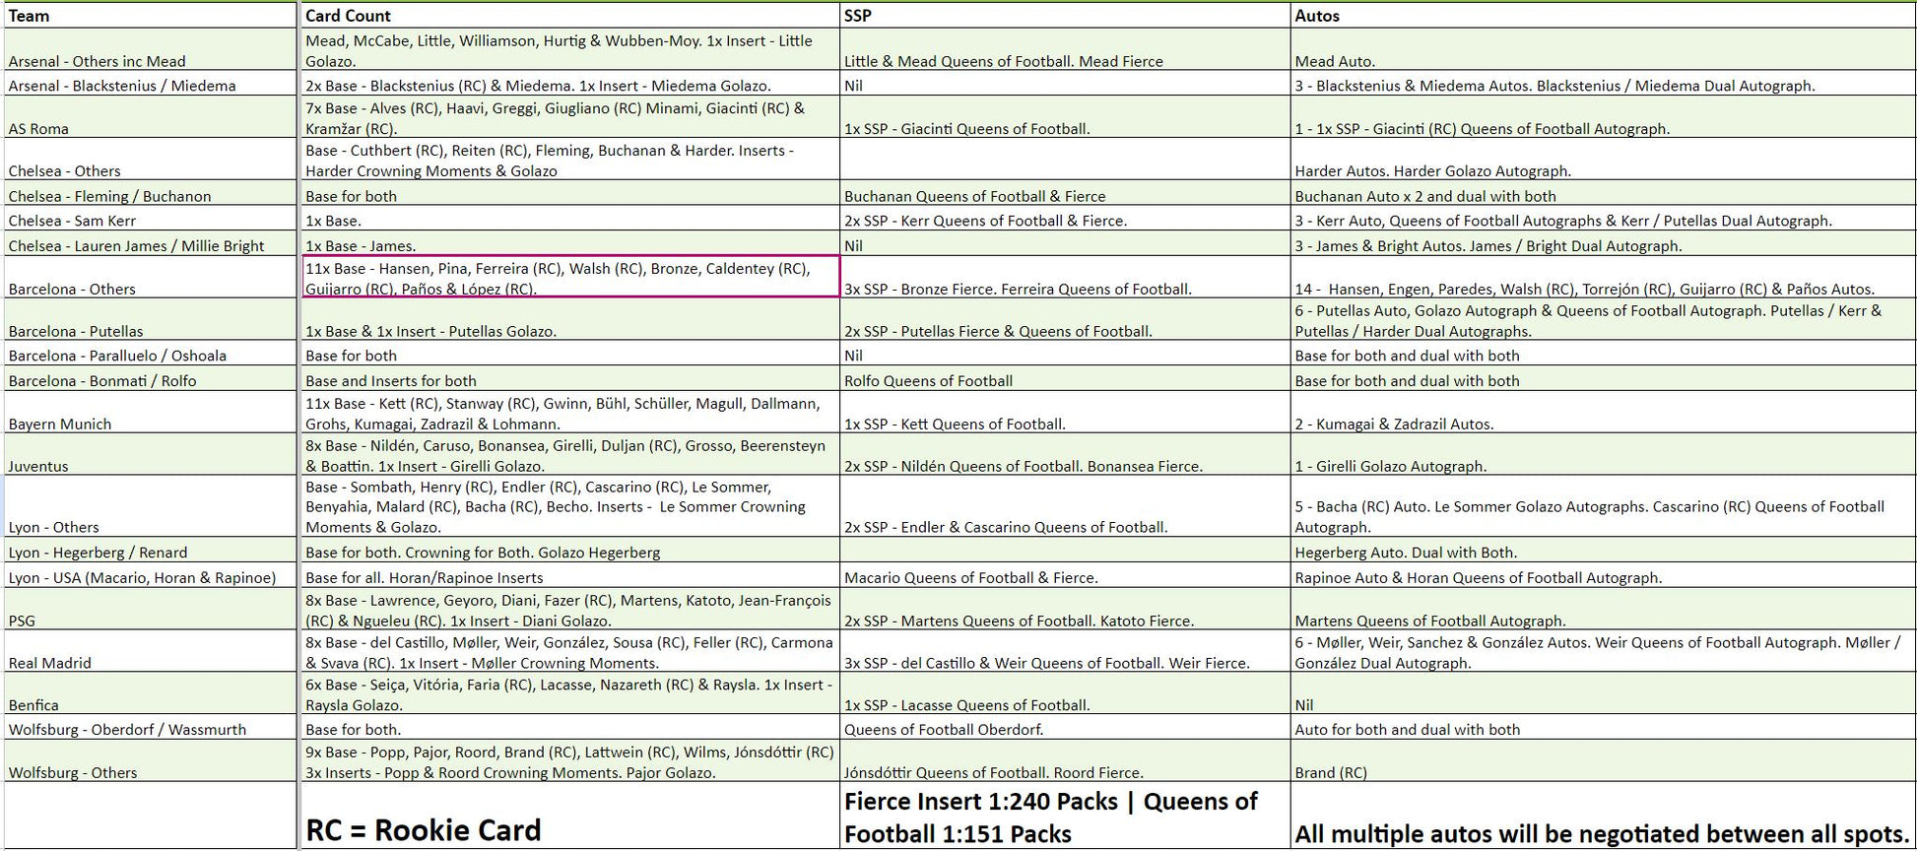This screenshot has width=1917, height=851.
Task: Click the "SSP" column header
Action: (x=1064, y=16)
